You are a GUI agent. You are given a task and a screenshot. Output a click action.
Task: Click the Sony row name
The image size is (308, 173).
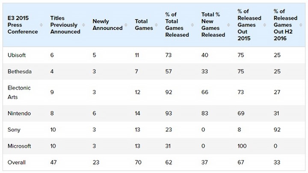pos(14,130)
